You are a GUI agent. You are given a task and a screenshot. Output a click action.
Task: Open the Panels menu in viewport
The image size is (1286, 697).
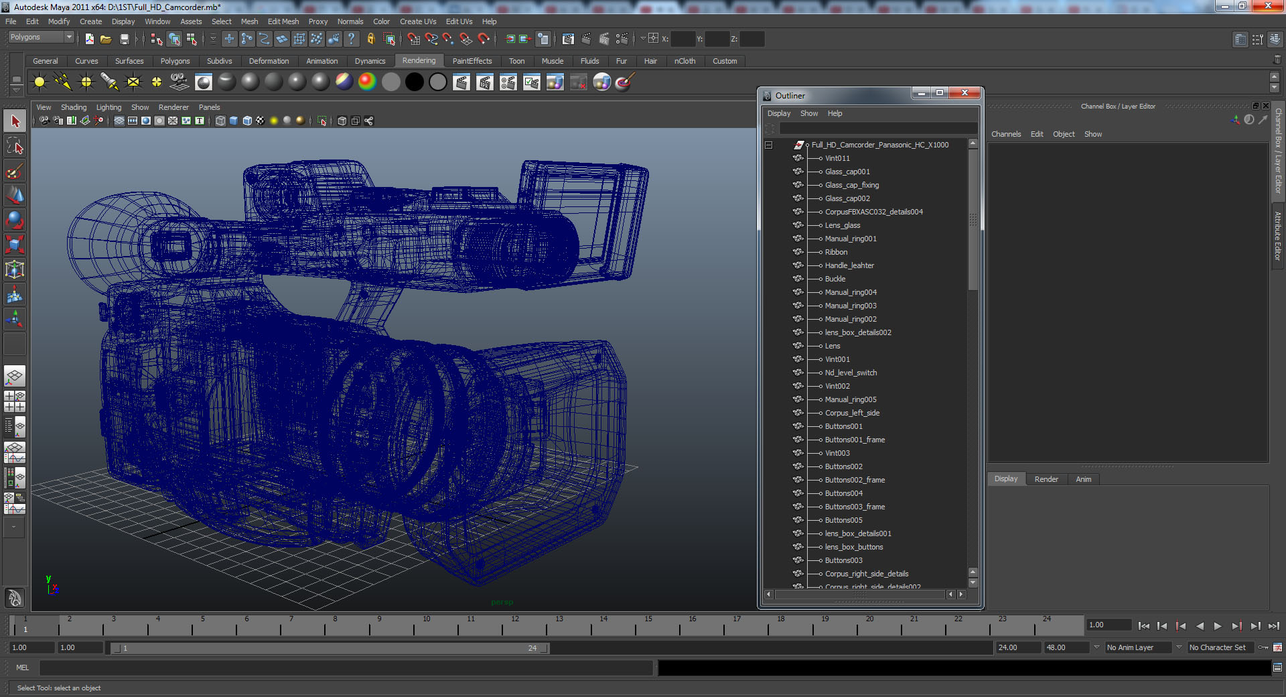(209, 107)
